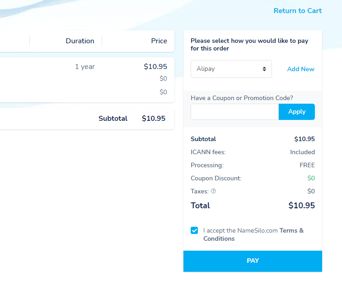
Task: Uncheck the NameSilo terms acceptance checkbox
Action: [x=194, y=230]
